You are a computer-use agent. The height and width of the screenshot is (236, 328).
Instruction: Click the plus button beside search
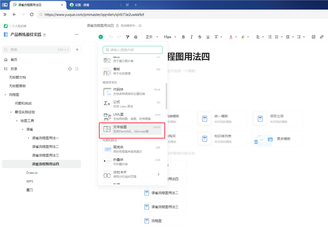[x=77, y=50]
